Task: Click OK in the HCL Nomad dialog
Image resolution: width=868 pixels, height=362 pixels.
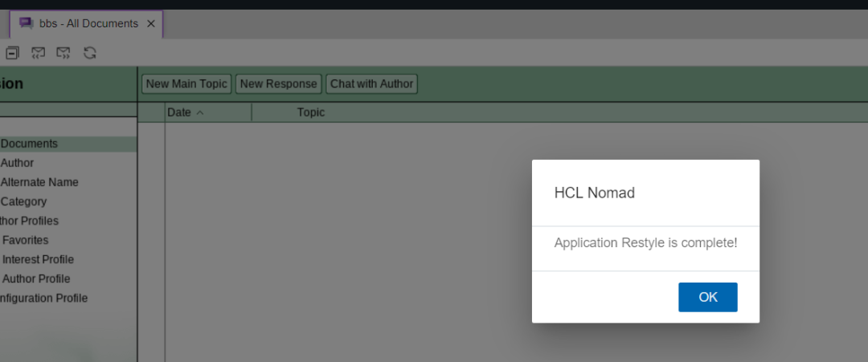Action: pos(707,297)
